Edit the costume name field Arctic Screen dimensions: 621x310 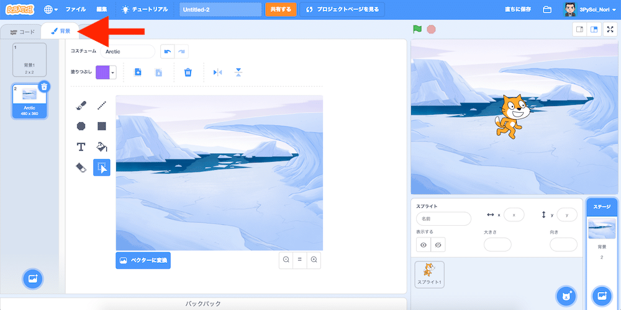pos(127,51)
